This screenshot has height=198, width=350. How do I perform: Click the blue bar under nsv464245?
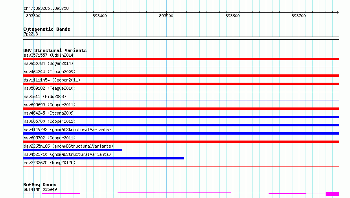point(181,117)
